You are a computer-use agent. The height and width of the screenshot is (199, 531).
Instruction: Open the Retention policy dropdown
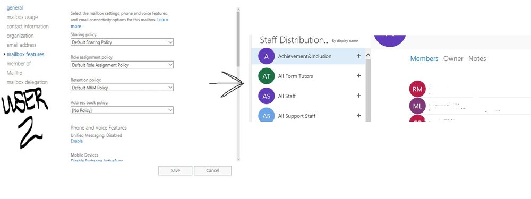point(122,88)
